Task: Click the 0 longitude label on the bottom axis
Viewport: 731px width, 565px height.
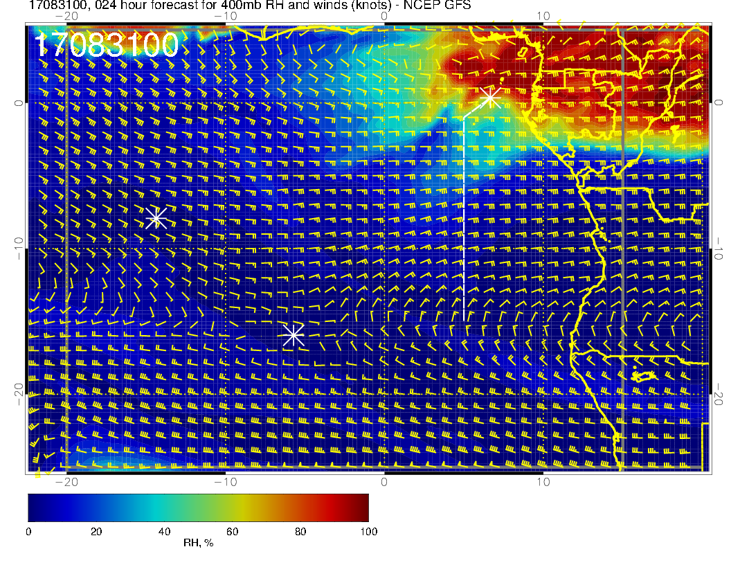Action: pyautogui.click(x=385, y=481)
